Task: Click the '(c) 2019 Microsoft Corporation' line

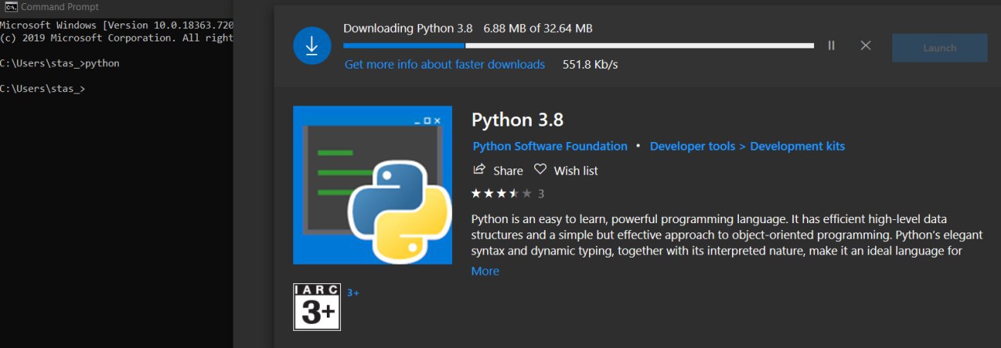Action: coord(117,37)
